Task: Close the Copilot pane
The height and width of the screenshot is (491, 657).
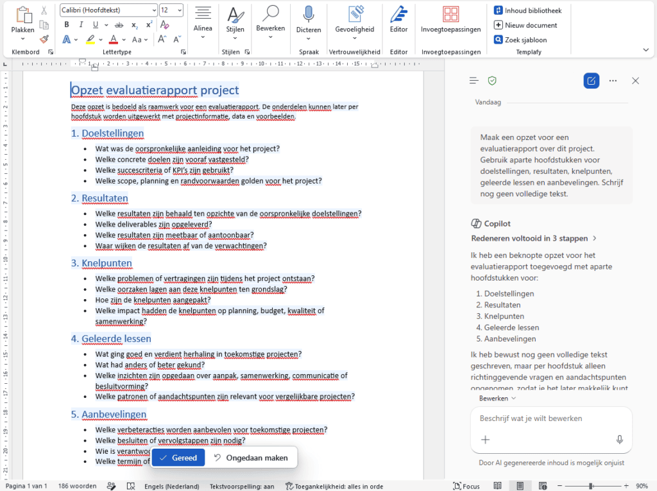Action: pos(635,80)
